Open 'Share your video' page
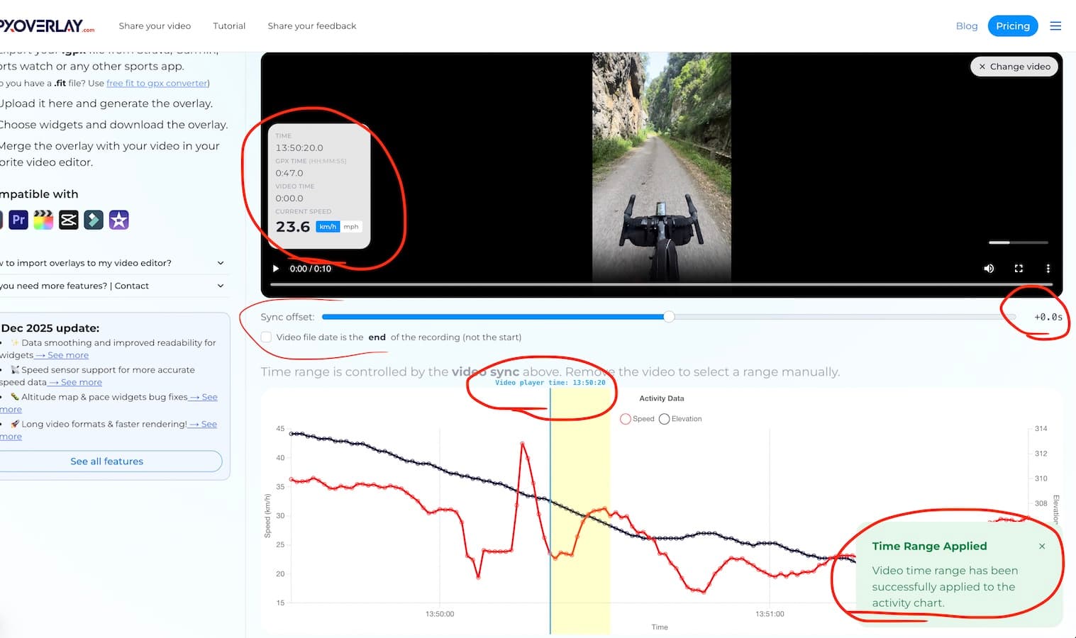The height and width of the screenshot is (638, 1076). click(x=155, y=26)
